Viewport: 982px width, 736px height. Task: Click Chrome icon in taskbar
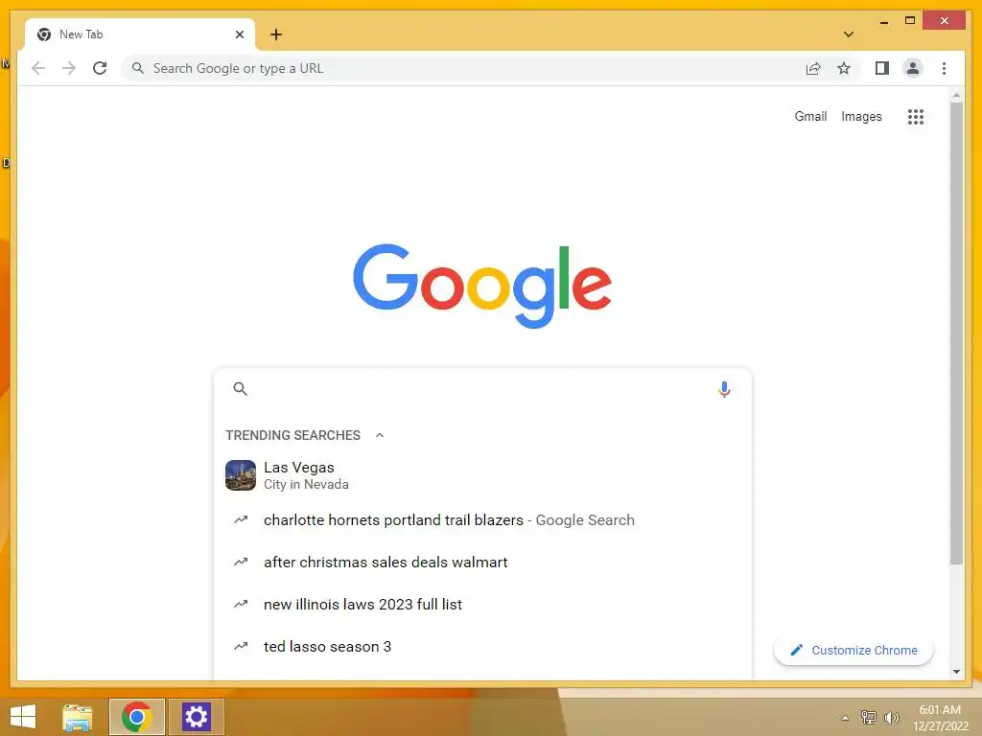click(x=136, y=717)
